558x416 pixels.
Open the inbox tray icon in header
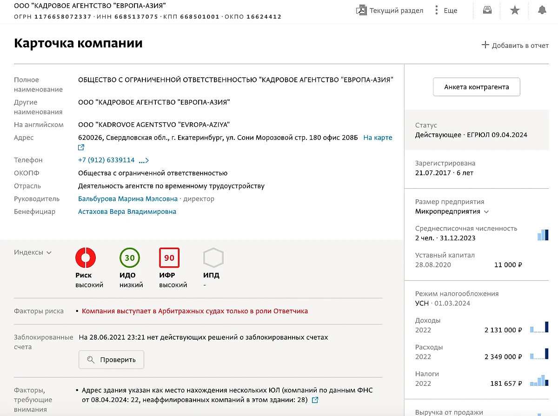(x=487, y=10)
